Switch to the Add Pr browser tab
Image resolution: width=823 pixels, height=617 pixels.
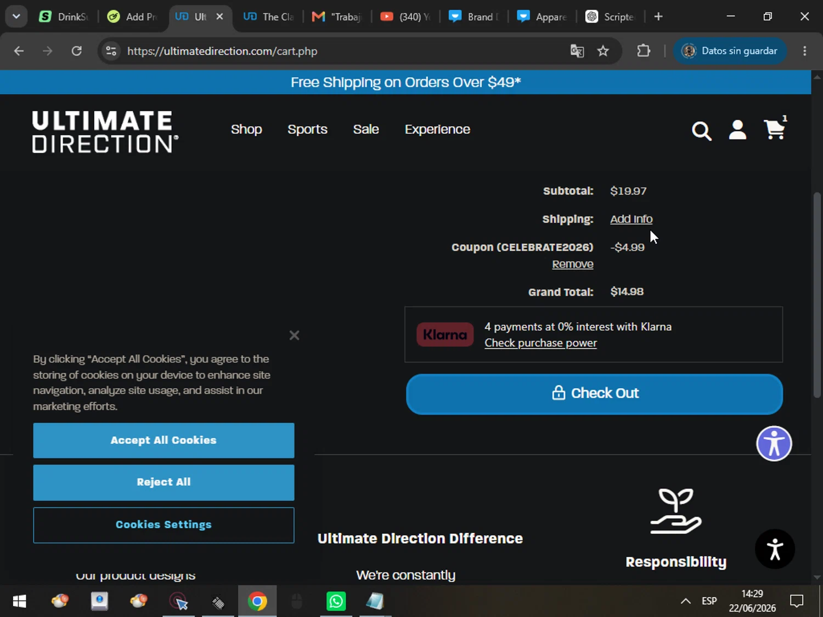coord(133,17)
